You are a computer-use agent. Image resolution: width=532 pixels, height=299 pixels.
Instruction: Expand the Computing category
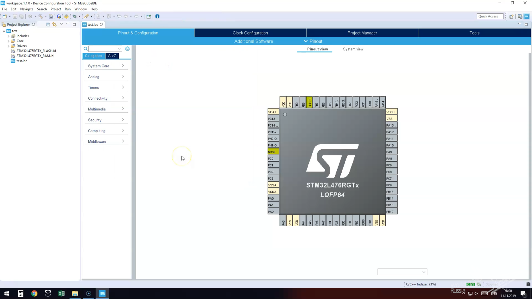click(x=106, y=130)
